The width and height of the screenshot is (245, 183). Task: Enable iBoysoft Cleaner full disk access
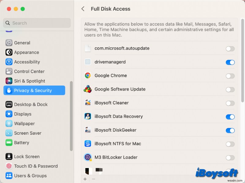[230, 103]
